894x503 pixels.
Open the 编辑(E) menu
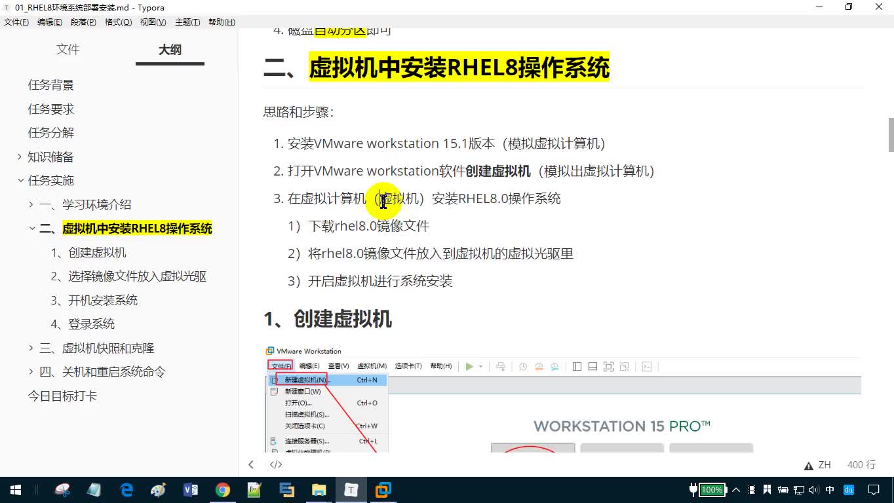click(x=50, y=22)
